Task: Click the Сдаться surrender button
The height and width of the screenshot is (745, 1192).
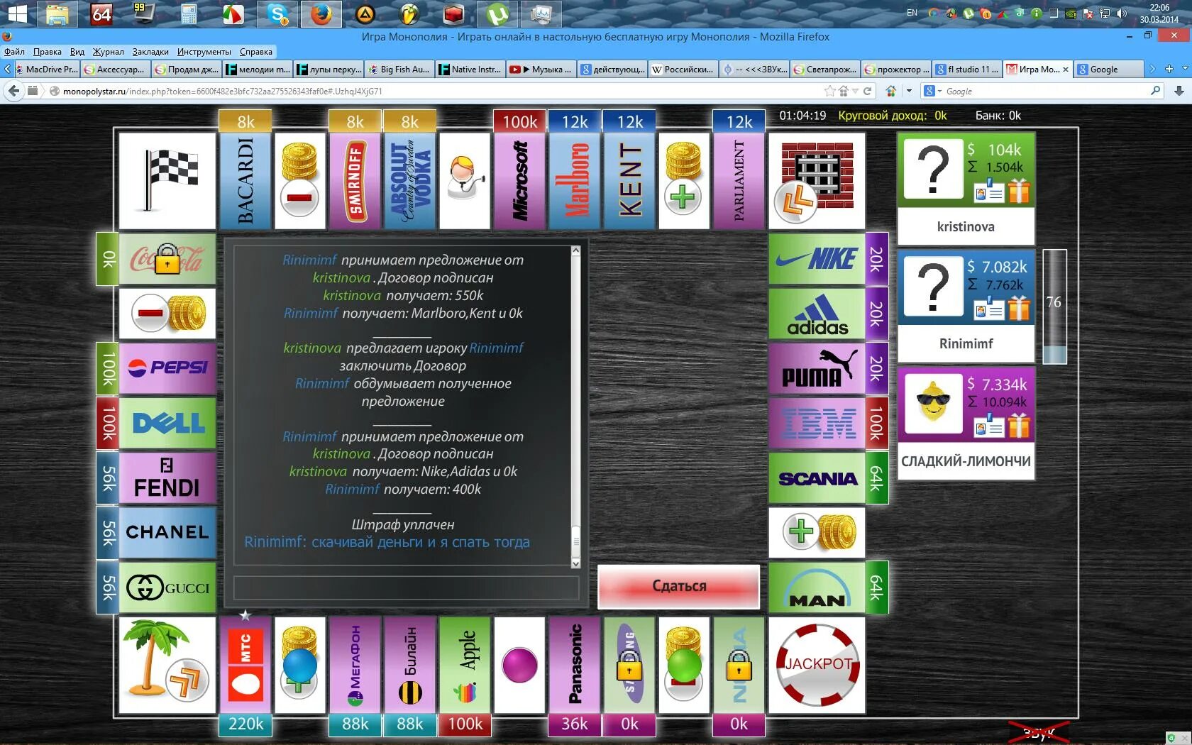Action: coord(679,586)
